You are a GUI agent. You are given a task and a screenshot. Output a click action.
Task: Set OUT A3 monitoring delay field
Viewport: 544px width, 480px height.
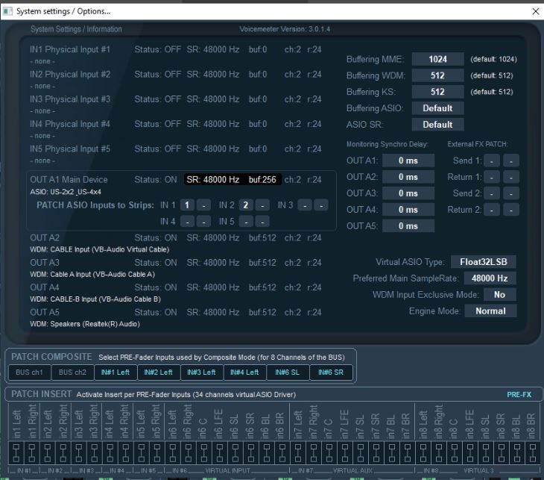[x=408, y=193]
